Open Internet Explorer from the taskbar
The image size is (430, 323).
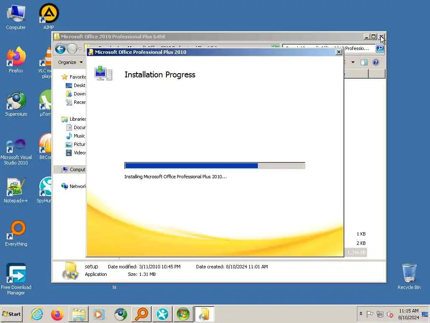(x=37, y=314)
